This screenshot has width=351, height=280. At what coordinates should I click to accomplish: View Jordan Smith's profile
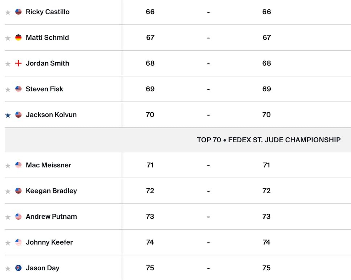(47, 63)
